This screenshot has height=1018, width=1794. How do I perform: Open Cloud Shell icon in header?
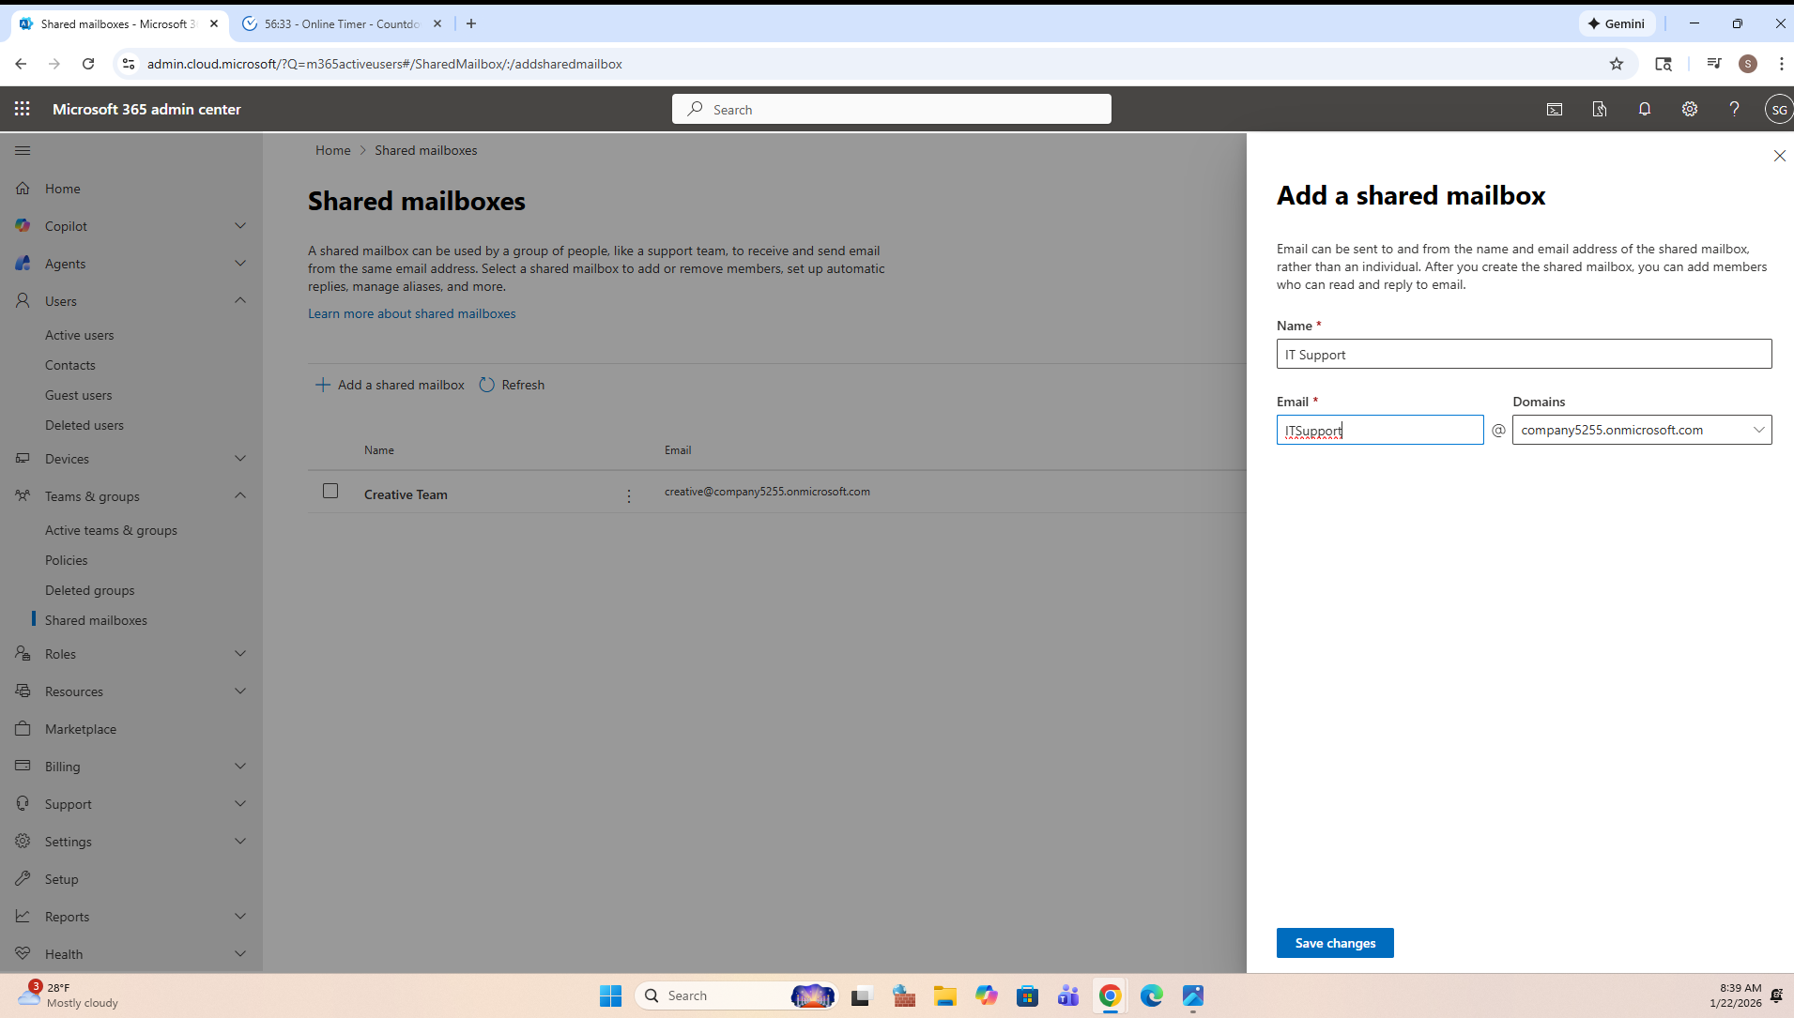point(1555,109)
